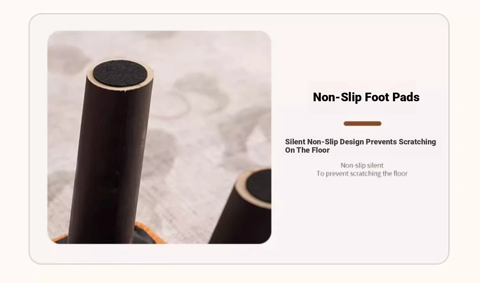
Task: Select the word "Silent" in the bold subtitle
Action: click(x=295, y=142)
